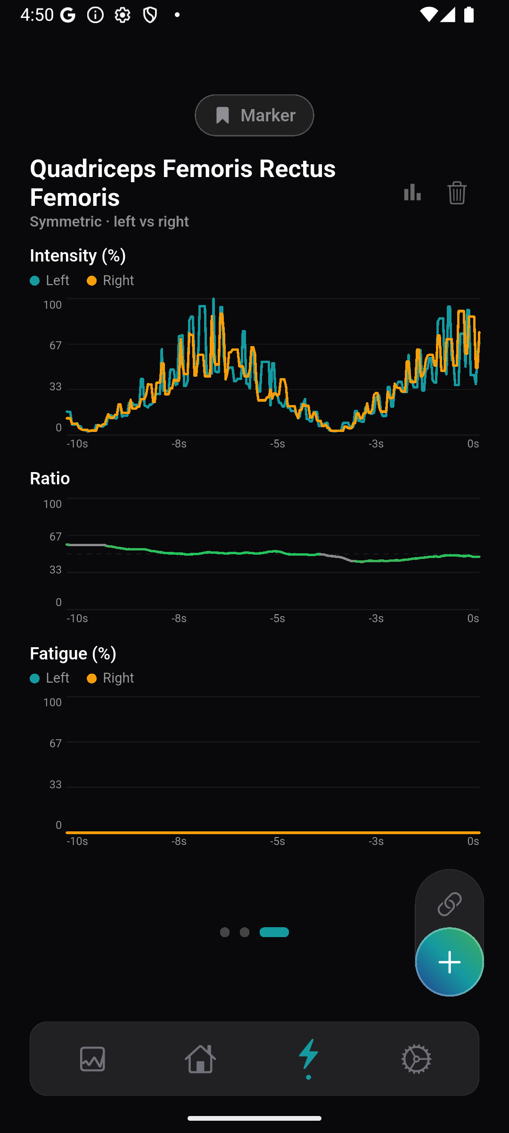The image size is (509, 1133).
Task: Toggle Right series in Fatigue legend
Action: pyautogui.click(x=111, y=678)
